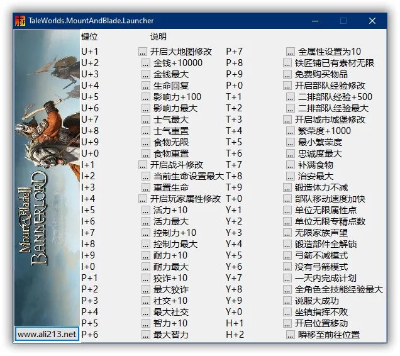Screen dimensions: 400x356
Task: Enable the 最大智力 checkbox
Action: [x=146, y=335]
